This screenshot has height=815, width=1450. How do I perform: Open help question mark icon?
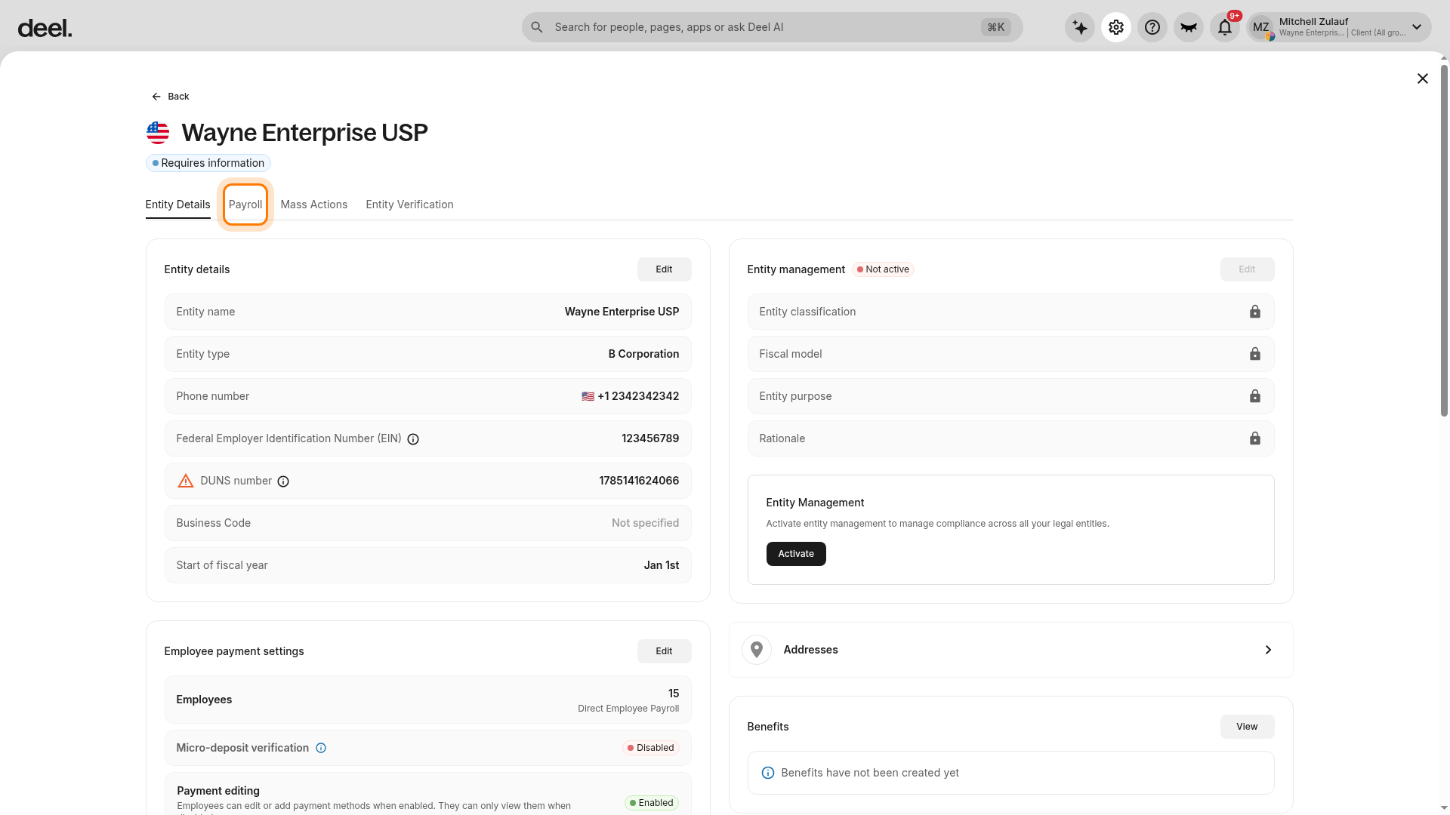tap(1152, 27)
